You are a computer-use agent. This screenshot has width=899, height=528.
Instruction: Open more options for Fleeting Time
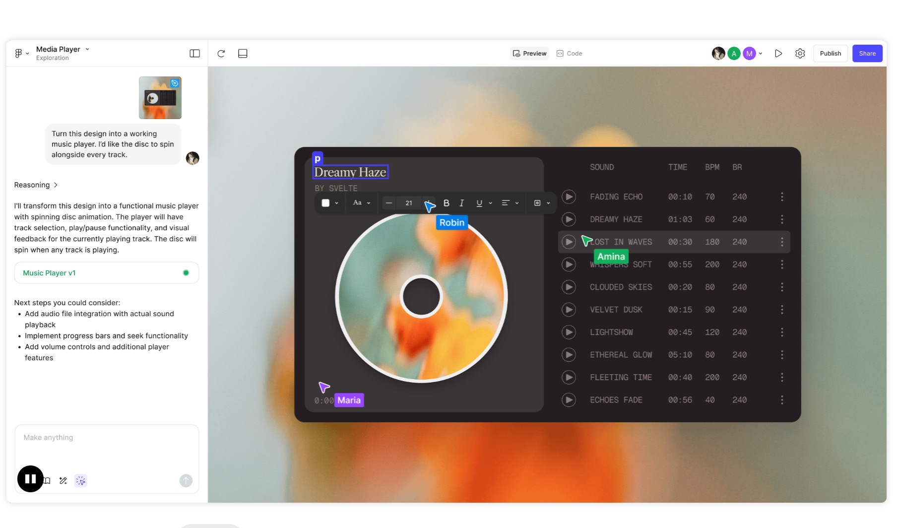point(782,377)
